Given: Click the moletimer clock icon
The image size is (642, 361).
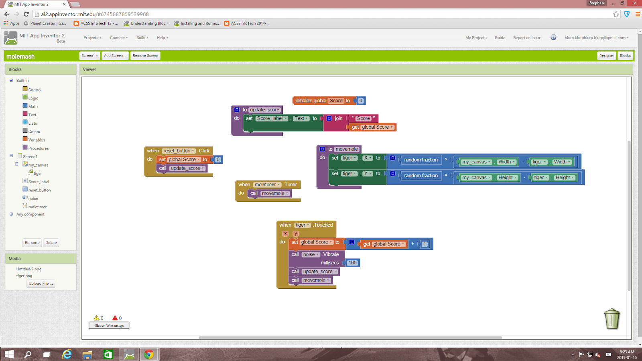Looking at the screenshot, I should click(x=25, y=206).
